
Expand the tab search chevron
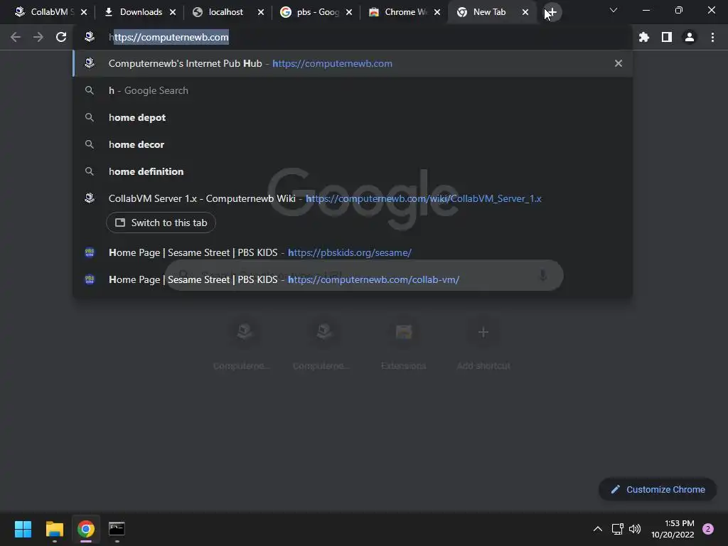tap(614, 10)
